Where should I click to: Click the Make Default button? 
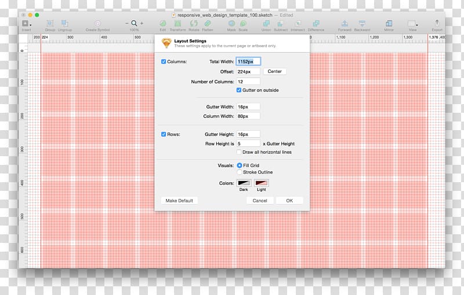pyautogui.click(x=179, y=201)
